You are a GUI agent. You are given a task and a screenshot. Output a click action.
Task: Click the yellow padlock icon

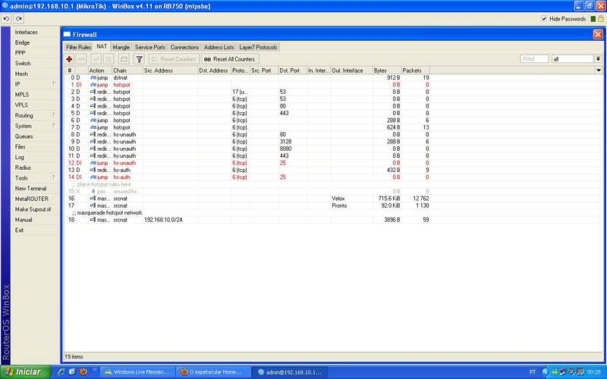click(x=600, y=19)
